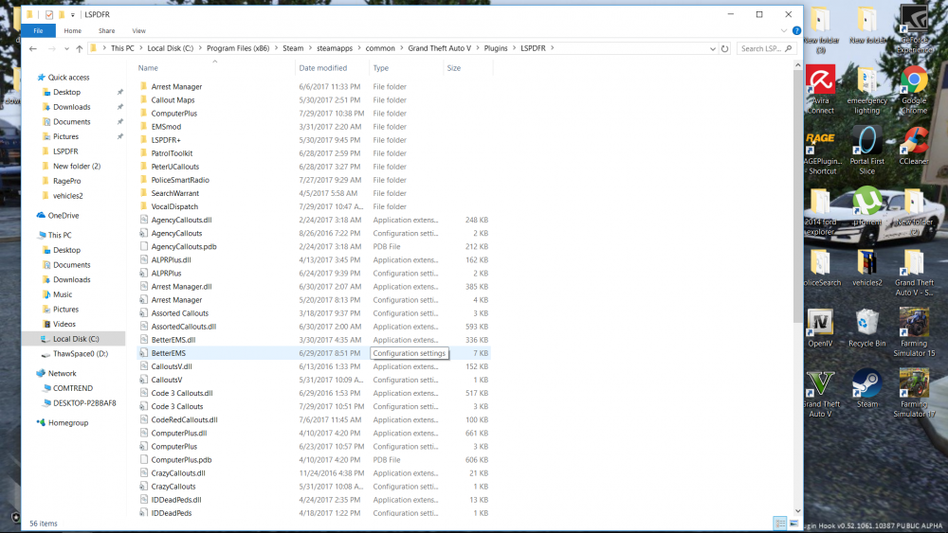This screenshot has width=948, height=533.
Task: Toggle the Properties quick access toolbar checkbox icon
Action: coord(49,14)
